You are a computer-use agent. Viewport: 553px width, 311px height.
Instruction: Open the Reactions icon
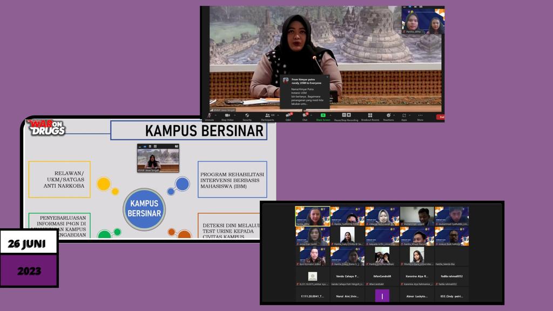pos(388,116)
